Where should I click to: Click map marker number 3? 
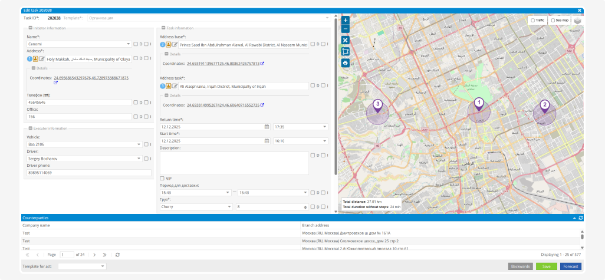[x=378, y=105]
